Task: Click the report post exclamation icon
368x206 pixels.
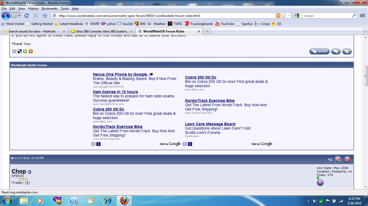Action: [347, 160]
